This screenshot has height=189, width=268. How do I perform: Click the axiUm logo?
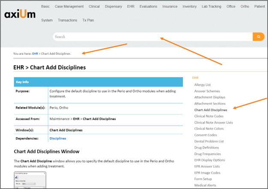tap(20, 14)
